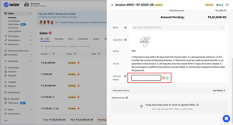Edit Internal Notes pencil icon

coord(125,76)
